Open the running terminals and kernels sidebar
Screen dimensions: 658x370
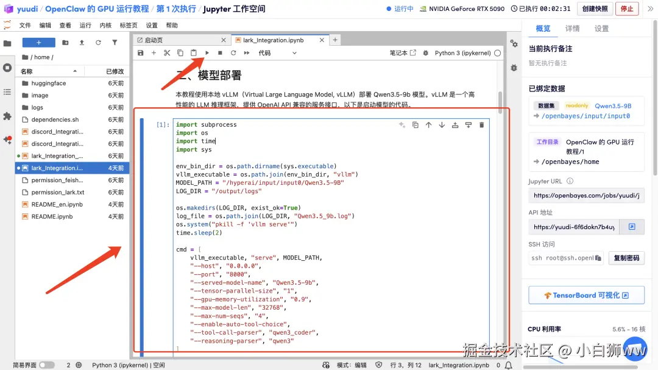(x=7, y=68)
